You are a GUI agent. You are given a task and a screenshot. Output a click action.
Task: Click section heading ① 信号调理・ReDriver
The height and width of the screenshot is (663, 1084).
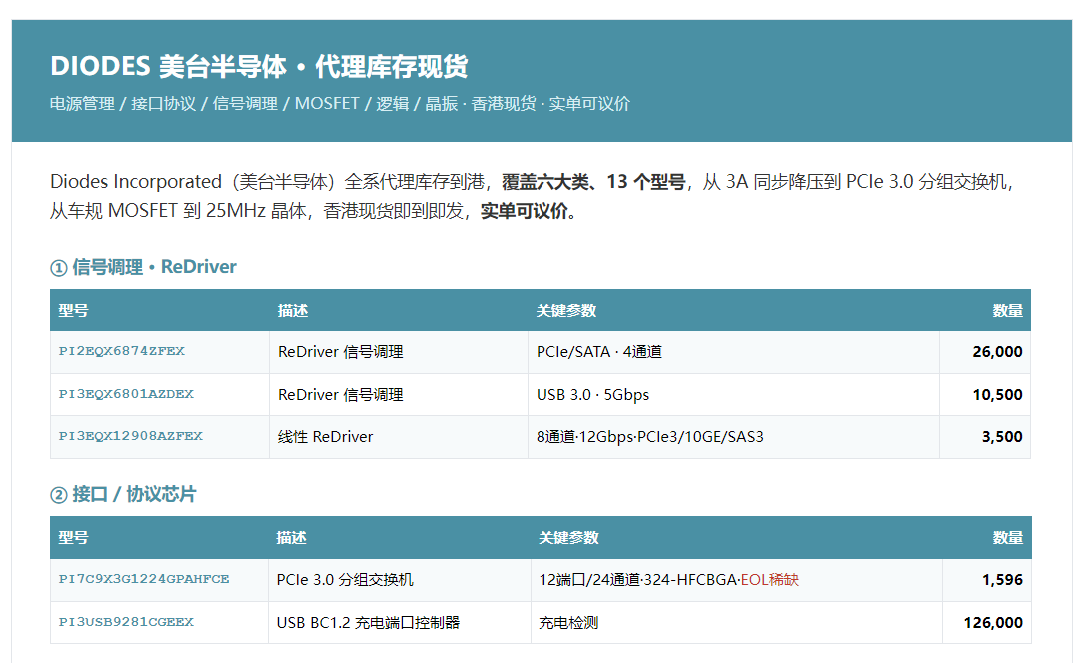coord(143,267)
